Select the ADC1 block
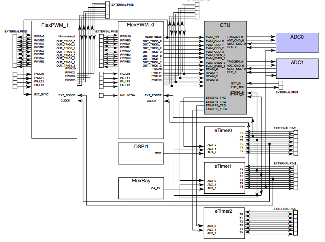 tap(297, 68)
